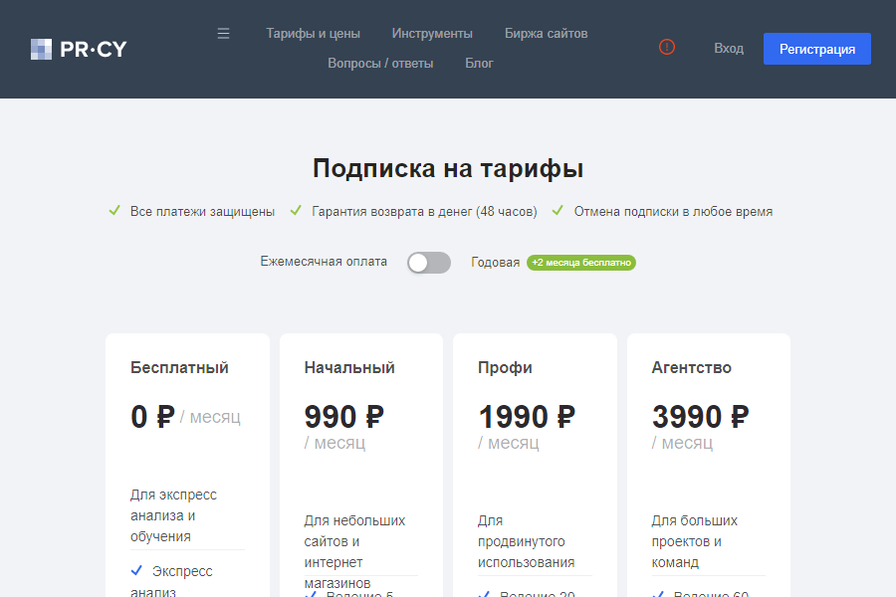Select the 'Профи' plan card heading
Image resolution: width=896 pixels, height=597 pixels.
coord(505,368)
